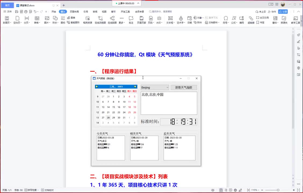Click the zoom slider handle

(x=278, y=190)
